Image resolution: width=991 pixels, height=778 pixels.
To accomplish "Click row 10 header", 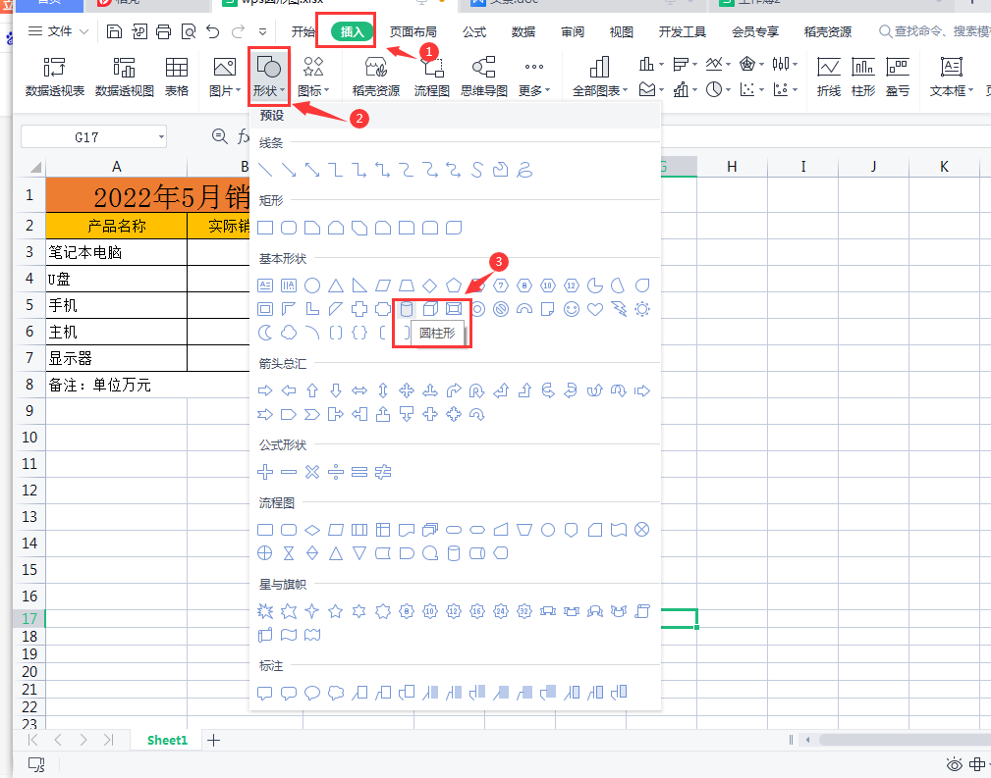I will [x=29, y=437].
